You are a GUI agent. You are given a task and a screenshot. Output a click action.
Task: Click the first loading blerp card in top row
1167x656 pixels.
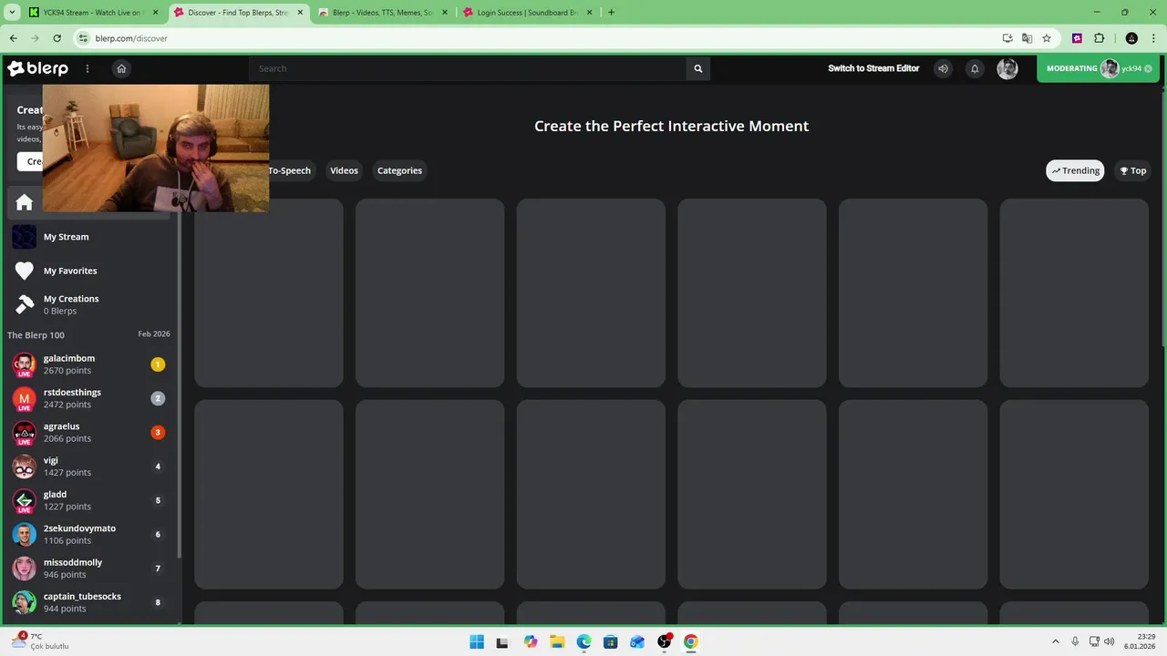click(x=269, y=293)
